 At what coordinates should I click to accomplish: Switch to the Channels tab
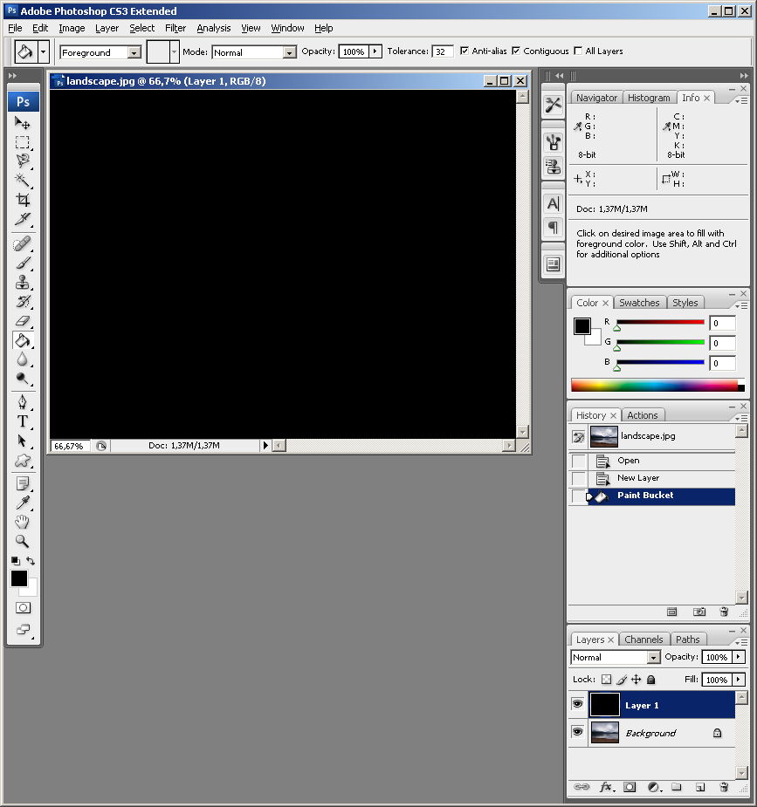[x=643, y=639]
